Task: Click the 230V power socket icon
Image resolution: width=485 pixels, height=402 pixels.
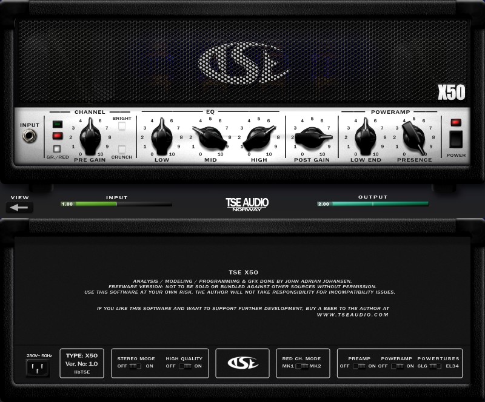Action: pyautogui.click(x=39, y=367)
